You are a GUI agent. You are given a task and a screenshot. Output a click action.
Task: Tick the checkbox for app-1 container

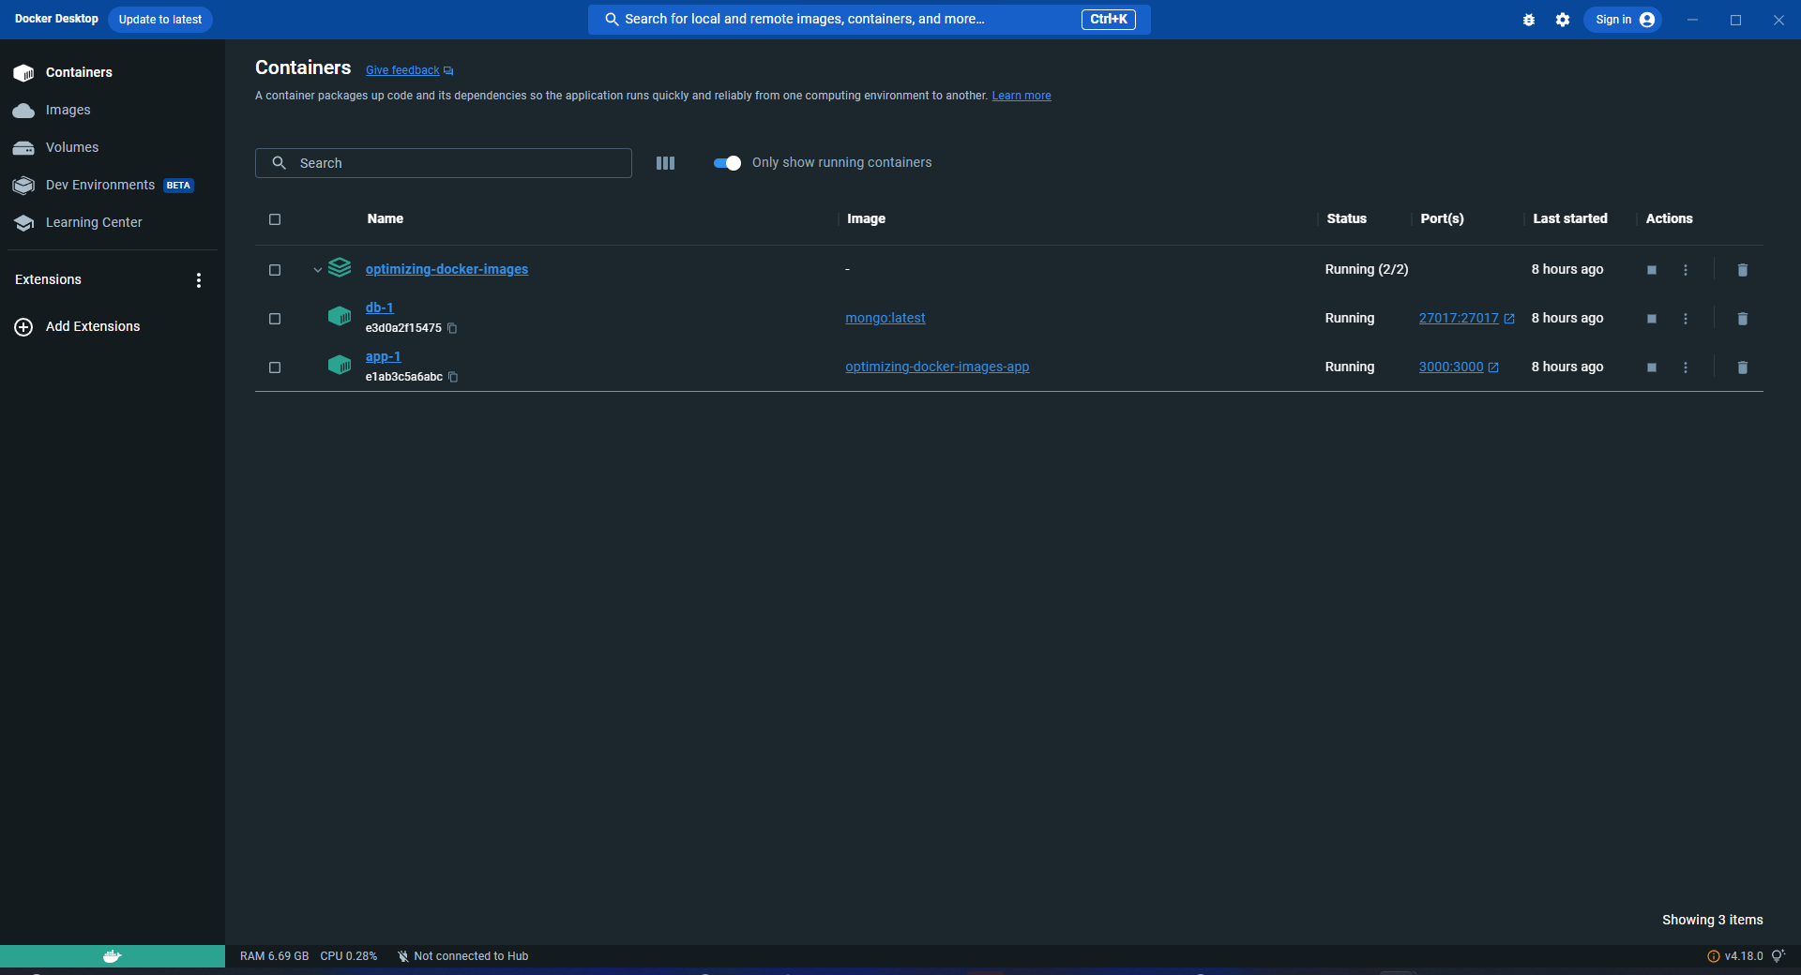275,367
